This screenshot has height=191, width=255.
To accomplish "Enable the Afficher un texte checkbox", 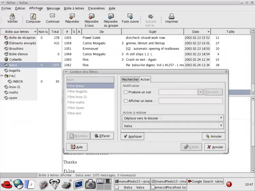I will coord(126,101).
